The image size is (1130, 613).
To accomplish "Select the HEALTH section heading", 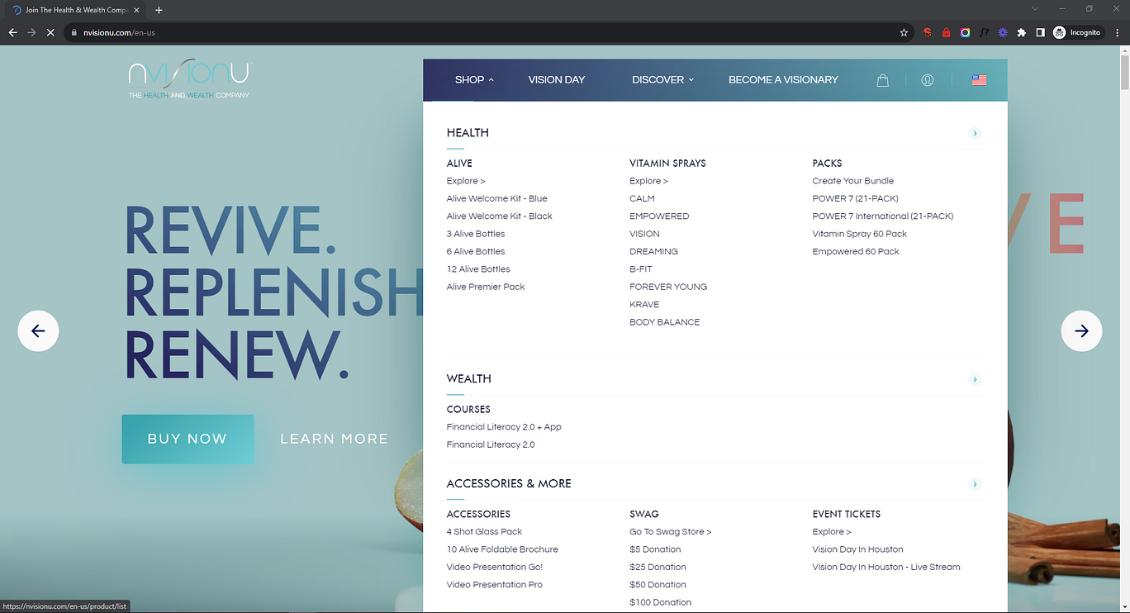I will point(468,133).
